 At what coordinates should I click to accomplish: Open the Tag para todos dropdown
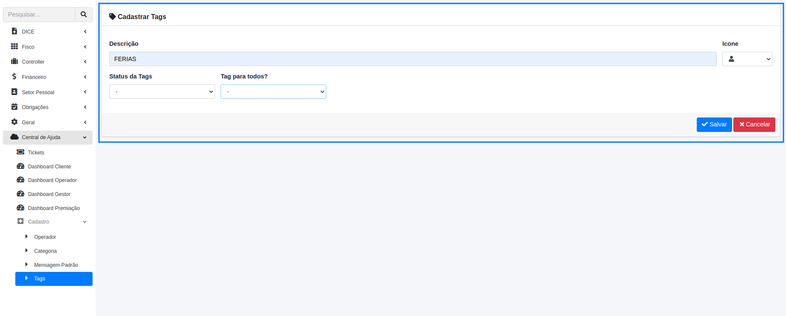point(273,92)
